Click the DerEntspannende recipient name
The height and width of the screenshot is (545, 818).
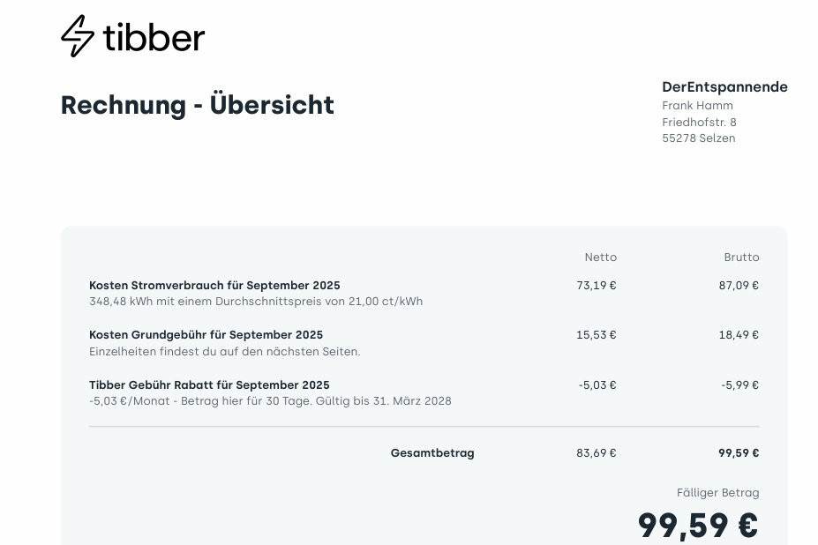tap(724, 86)
